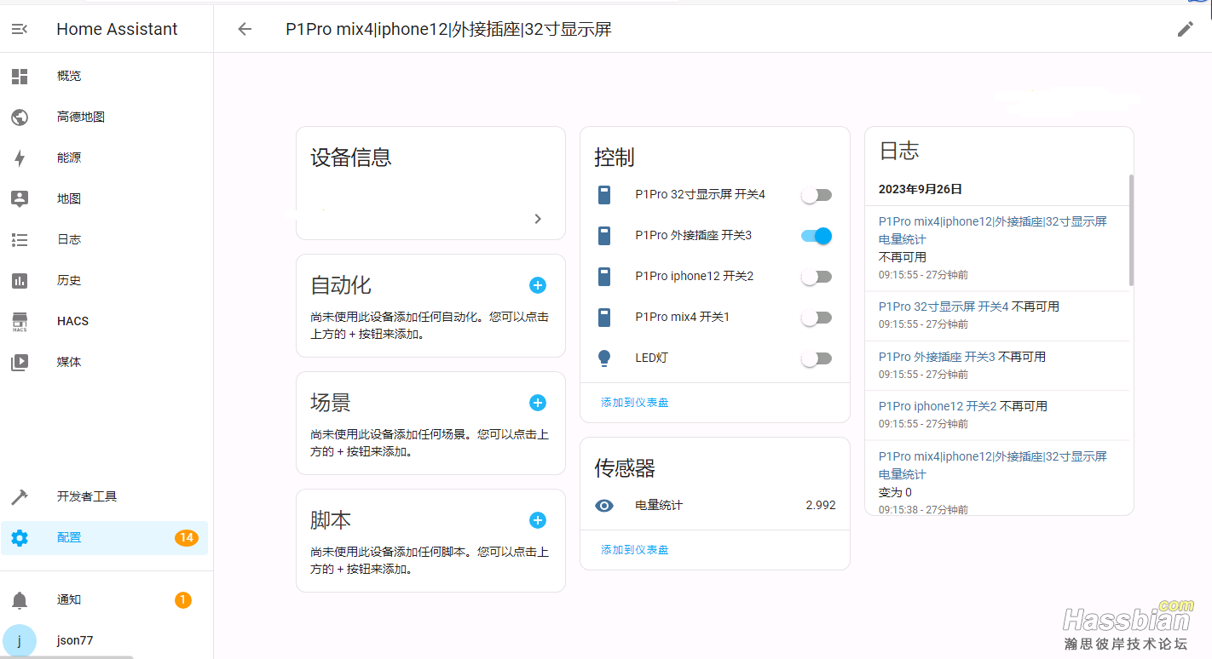Click the 配置 badge showing 14
The width and height of the screenshot is (1212, 659).
[x=186, y=538]
